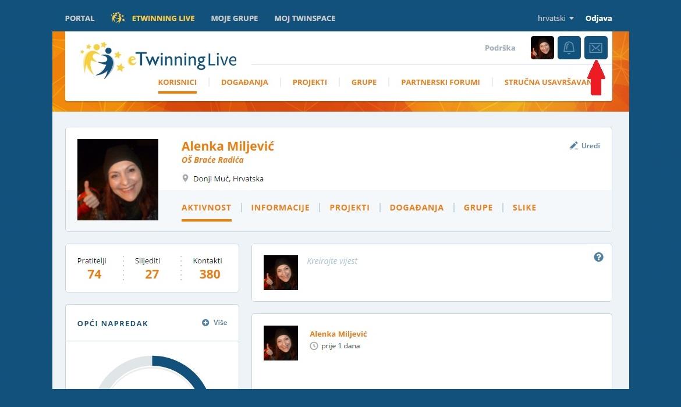
Task: Click the eTwinning Live logo
Action: point(158,59)
